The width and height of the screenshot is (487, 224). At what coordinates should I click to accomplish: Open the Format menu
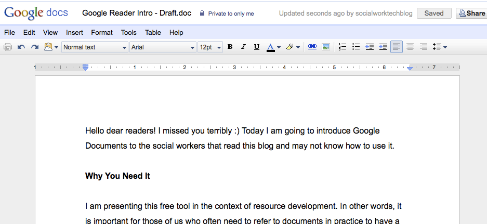click(x=102, y=32)
